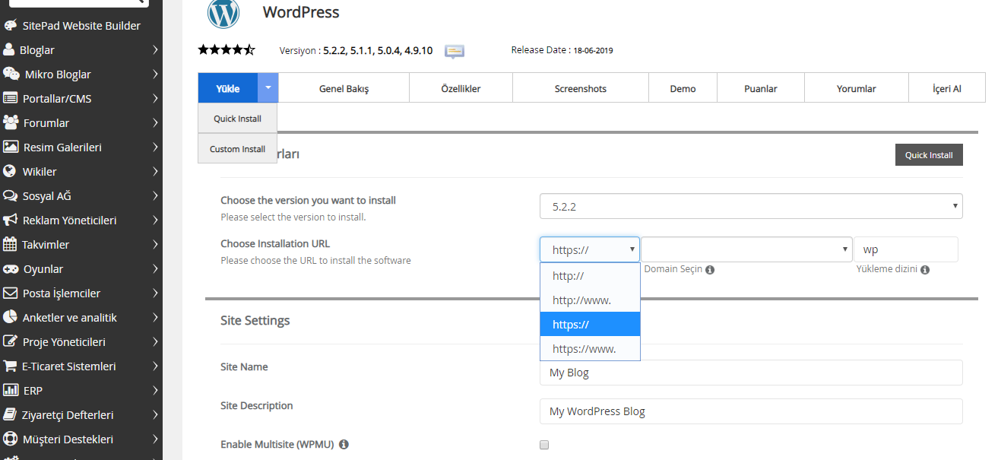Go to the Screenshots tab

[x=581, y=88]
